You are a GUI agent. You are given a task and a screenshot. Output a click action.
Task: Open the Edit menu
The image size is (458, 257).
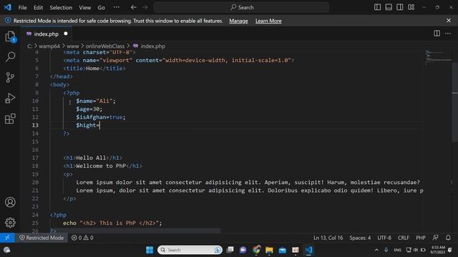point(38,8)
